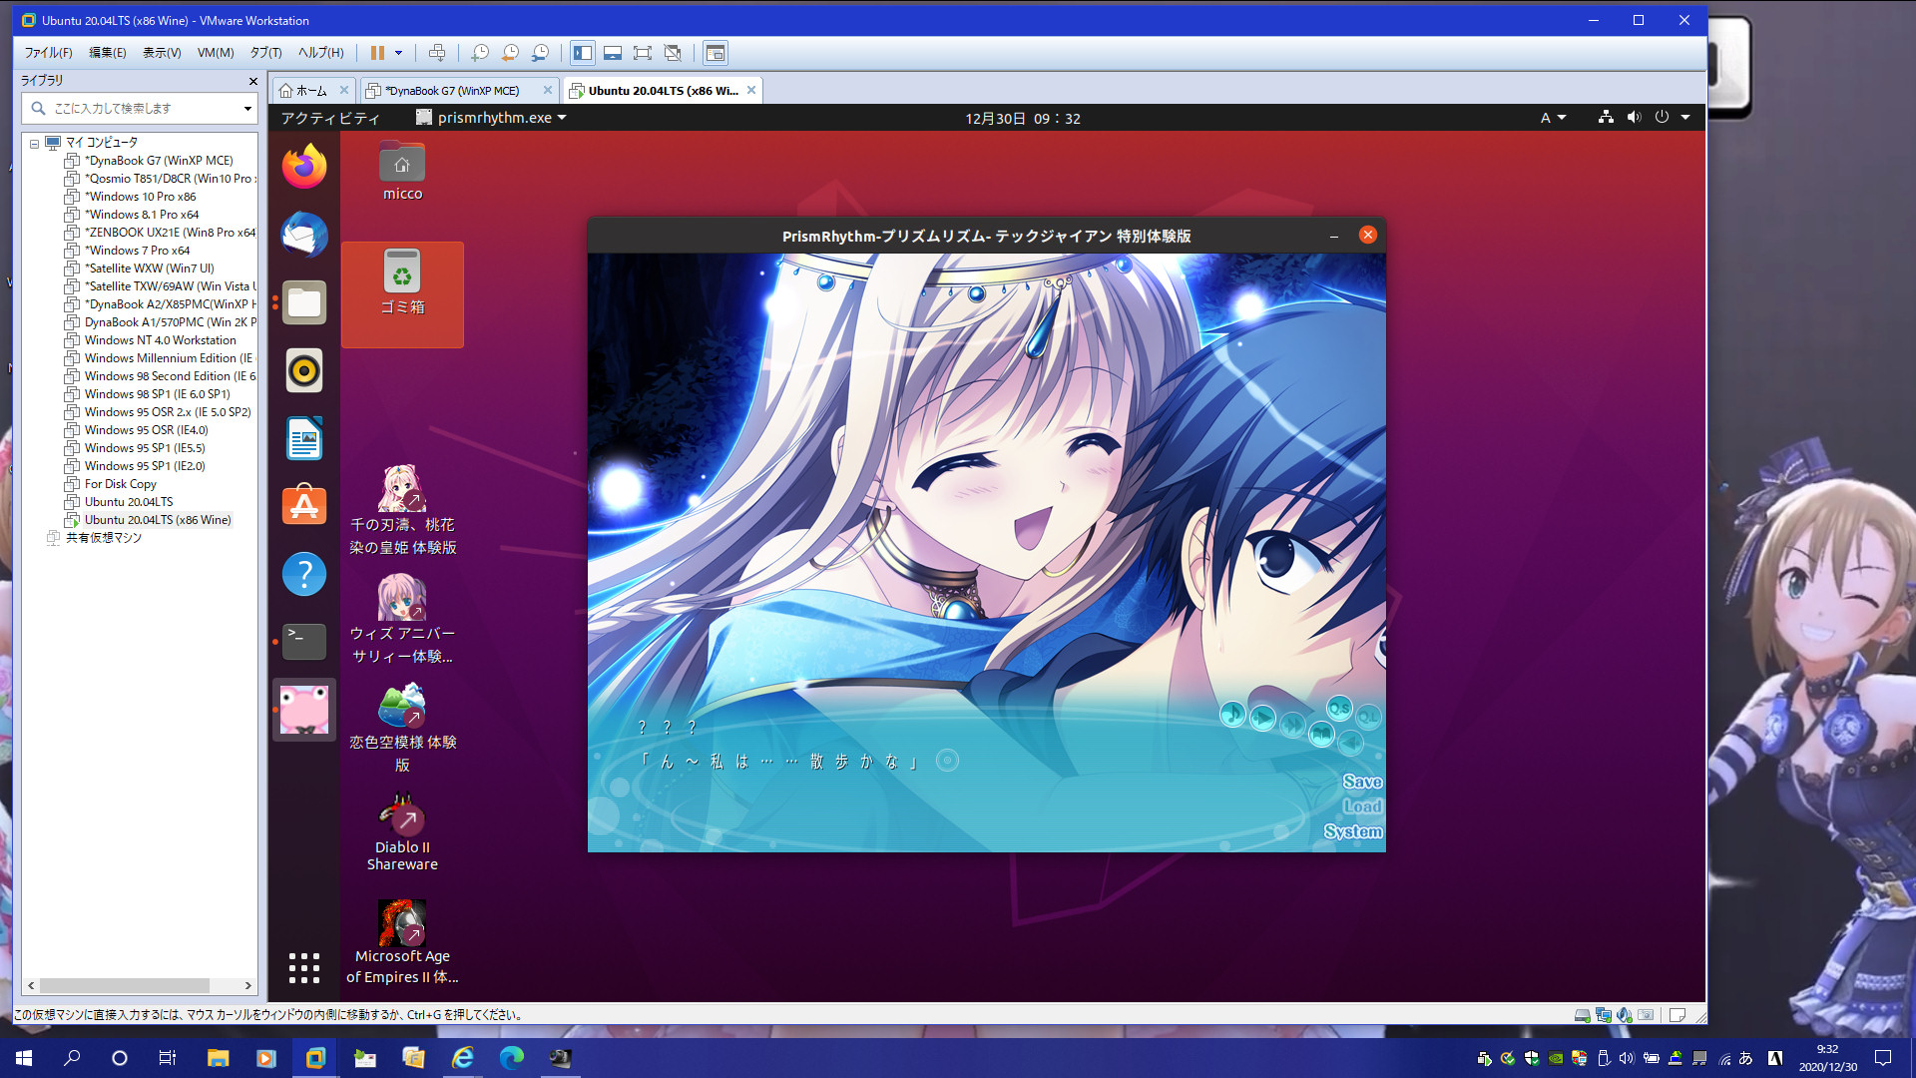Open the 表示(V) menu
Image resolution: width=1916 pixels, height=1078 pixels.
(x=162, y=53)
